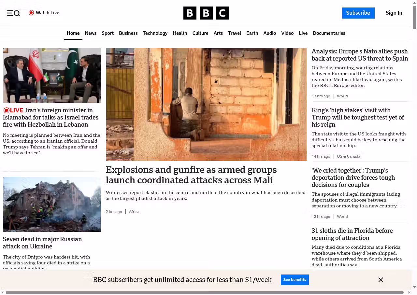Click the See benefits button
Screen dimensions: 417x295
pos(295,280)
